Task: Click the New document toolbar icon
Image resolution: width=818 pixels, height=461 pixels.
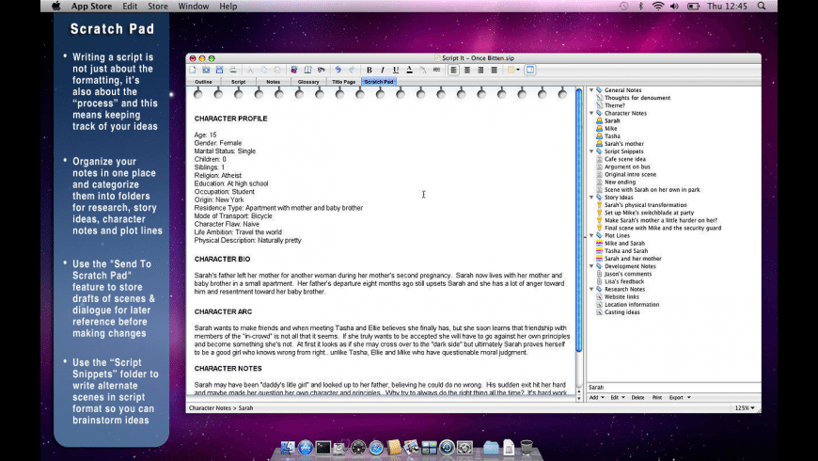Action: [193, 70]
